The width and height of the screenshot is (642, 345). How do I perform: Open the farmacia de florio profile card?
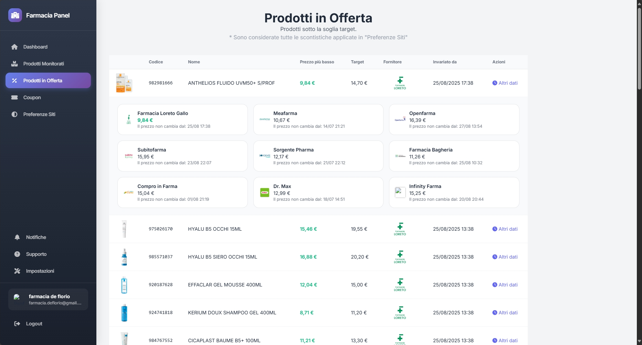pyautogui.click(x=48, y=299)
